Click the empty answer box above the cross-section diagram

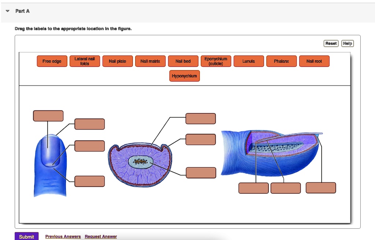coord(201,118)
